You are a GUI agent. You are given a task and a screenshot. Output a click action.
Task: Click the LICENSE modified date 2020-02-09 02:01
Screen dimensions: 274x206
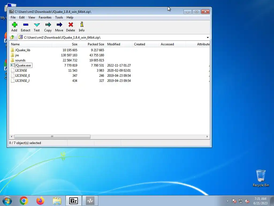coord(119,71)
